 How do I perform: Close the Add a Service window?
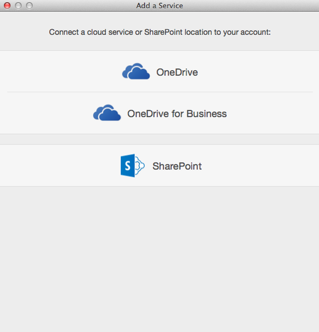click(x=7, y=6)
